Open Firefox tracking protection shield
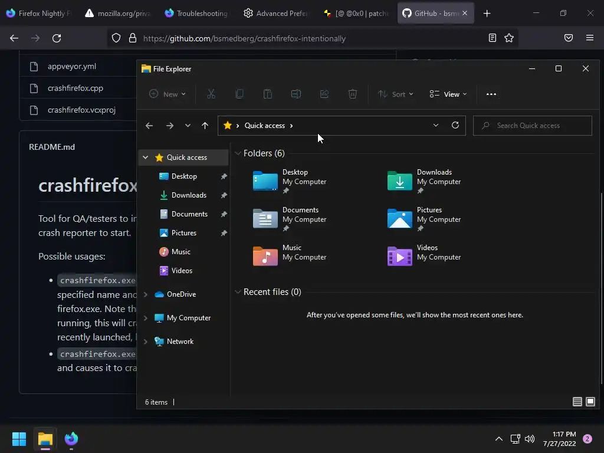 pyautogui.click(x=116, y=38)
